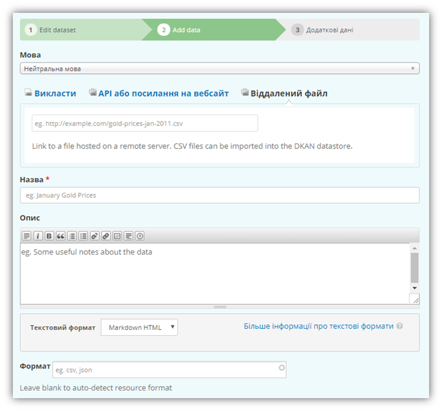This screenshot has width=442, height=411.
Task: Open the editor help question-mark icon
Action: coord(139,236)
